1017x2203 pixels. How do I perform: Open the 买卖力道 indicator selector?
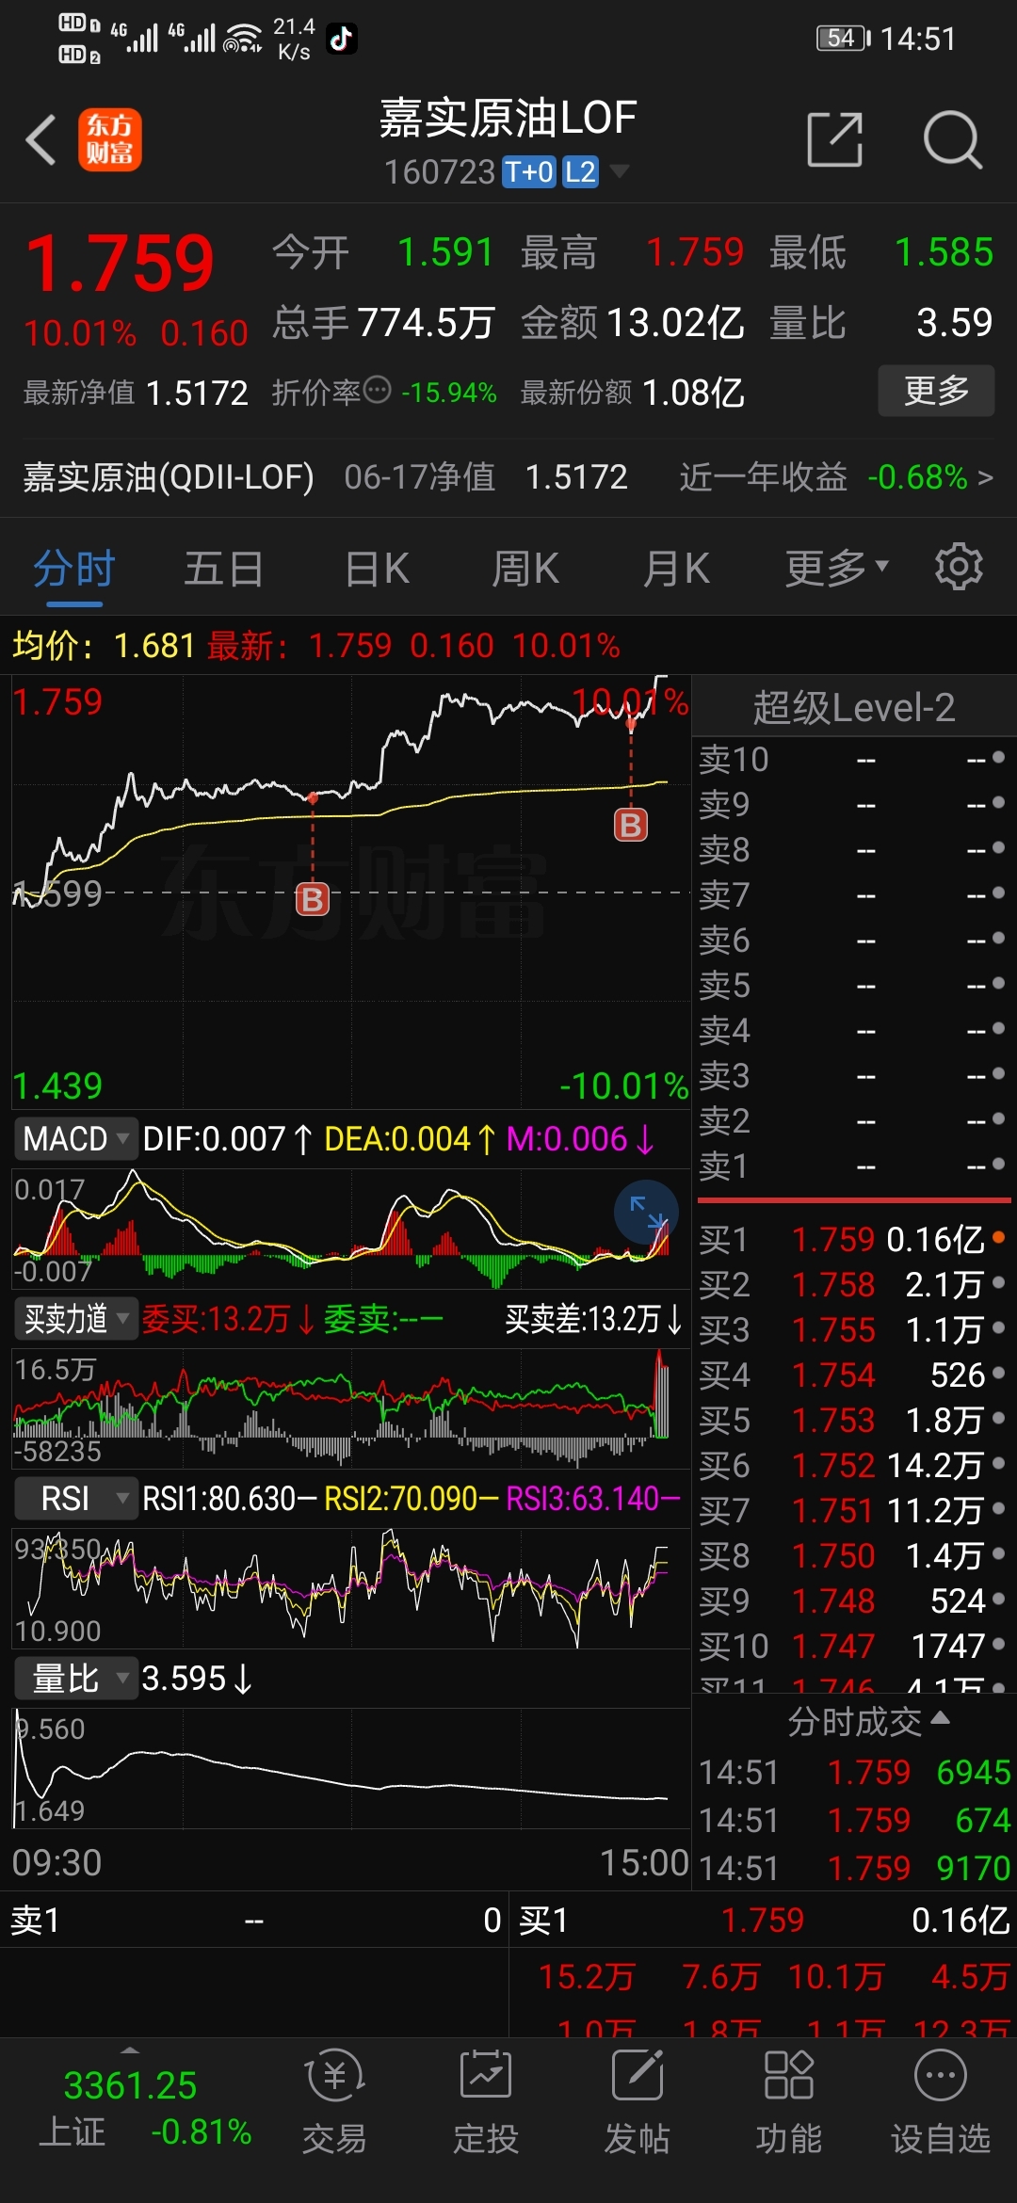(75, 1318)
